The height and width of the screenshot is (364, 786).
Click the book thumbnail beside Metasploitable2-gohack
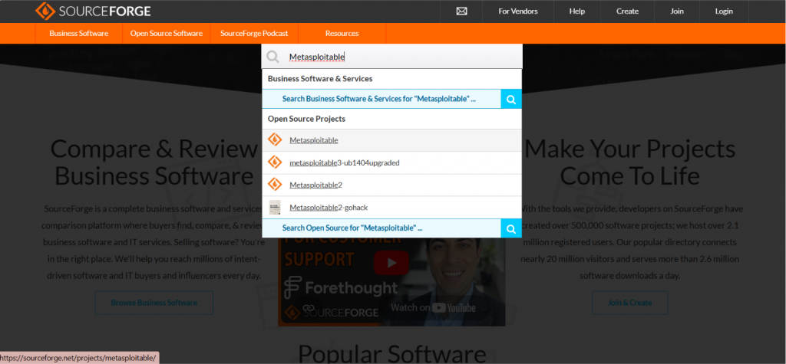pyautogui.click(x=275, y=207)
